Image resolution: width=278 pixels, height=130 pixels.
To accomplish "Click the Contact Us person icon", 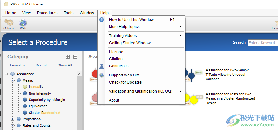I will pyautogui.click(x=102, y=66).
